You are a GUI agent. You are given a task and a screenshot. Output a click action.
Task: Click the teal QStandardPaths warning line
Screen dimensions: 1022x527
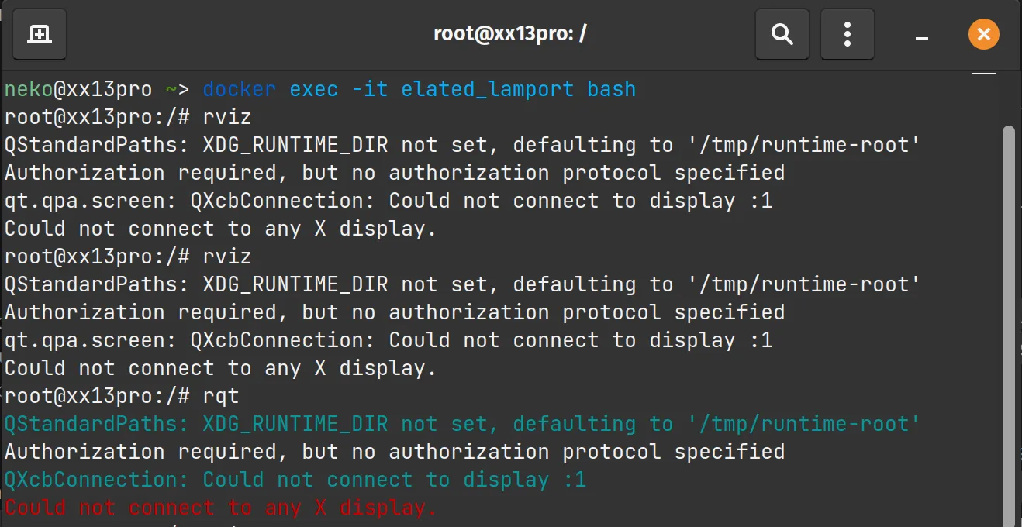coord(461,424)
